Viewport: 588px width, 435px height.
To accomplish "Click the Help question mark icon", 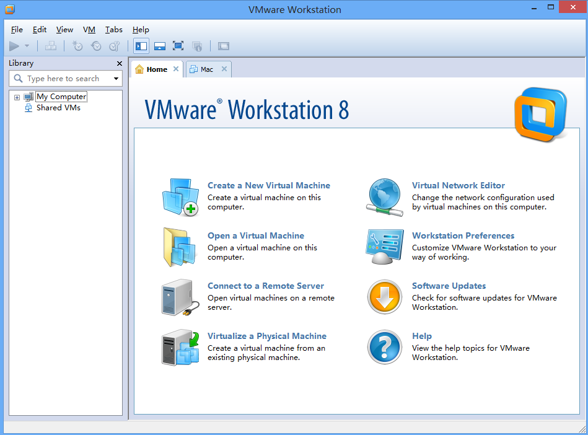I will (384, 347).
